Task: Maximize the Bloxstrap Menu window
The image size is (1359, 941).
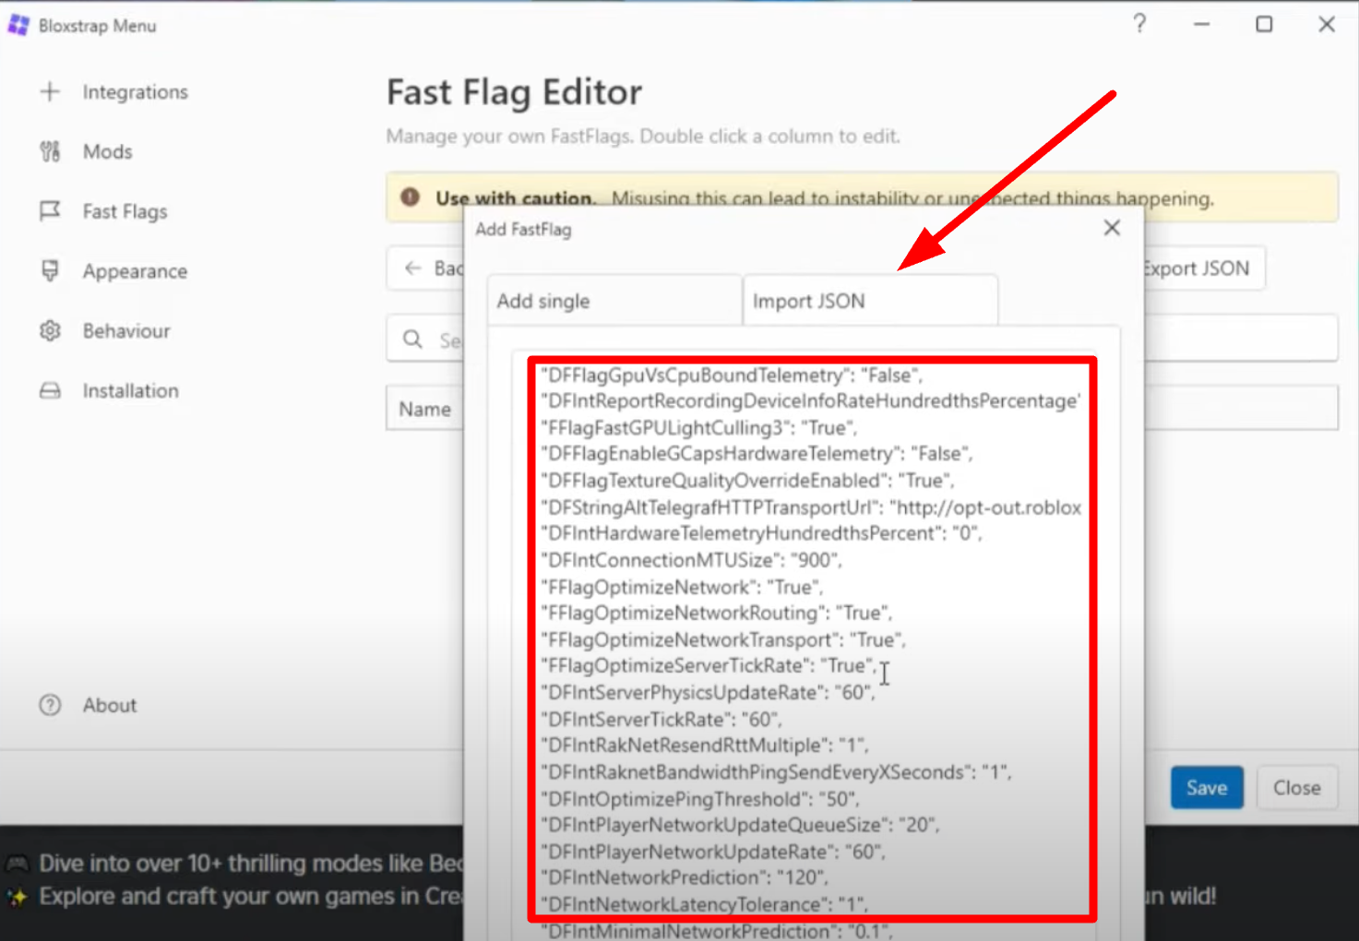Action: [x=1264, y=25]
